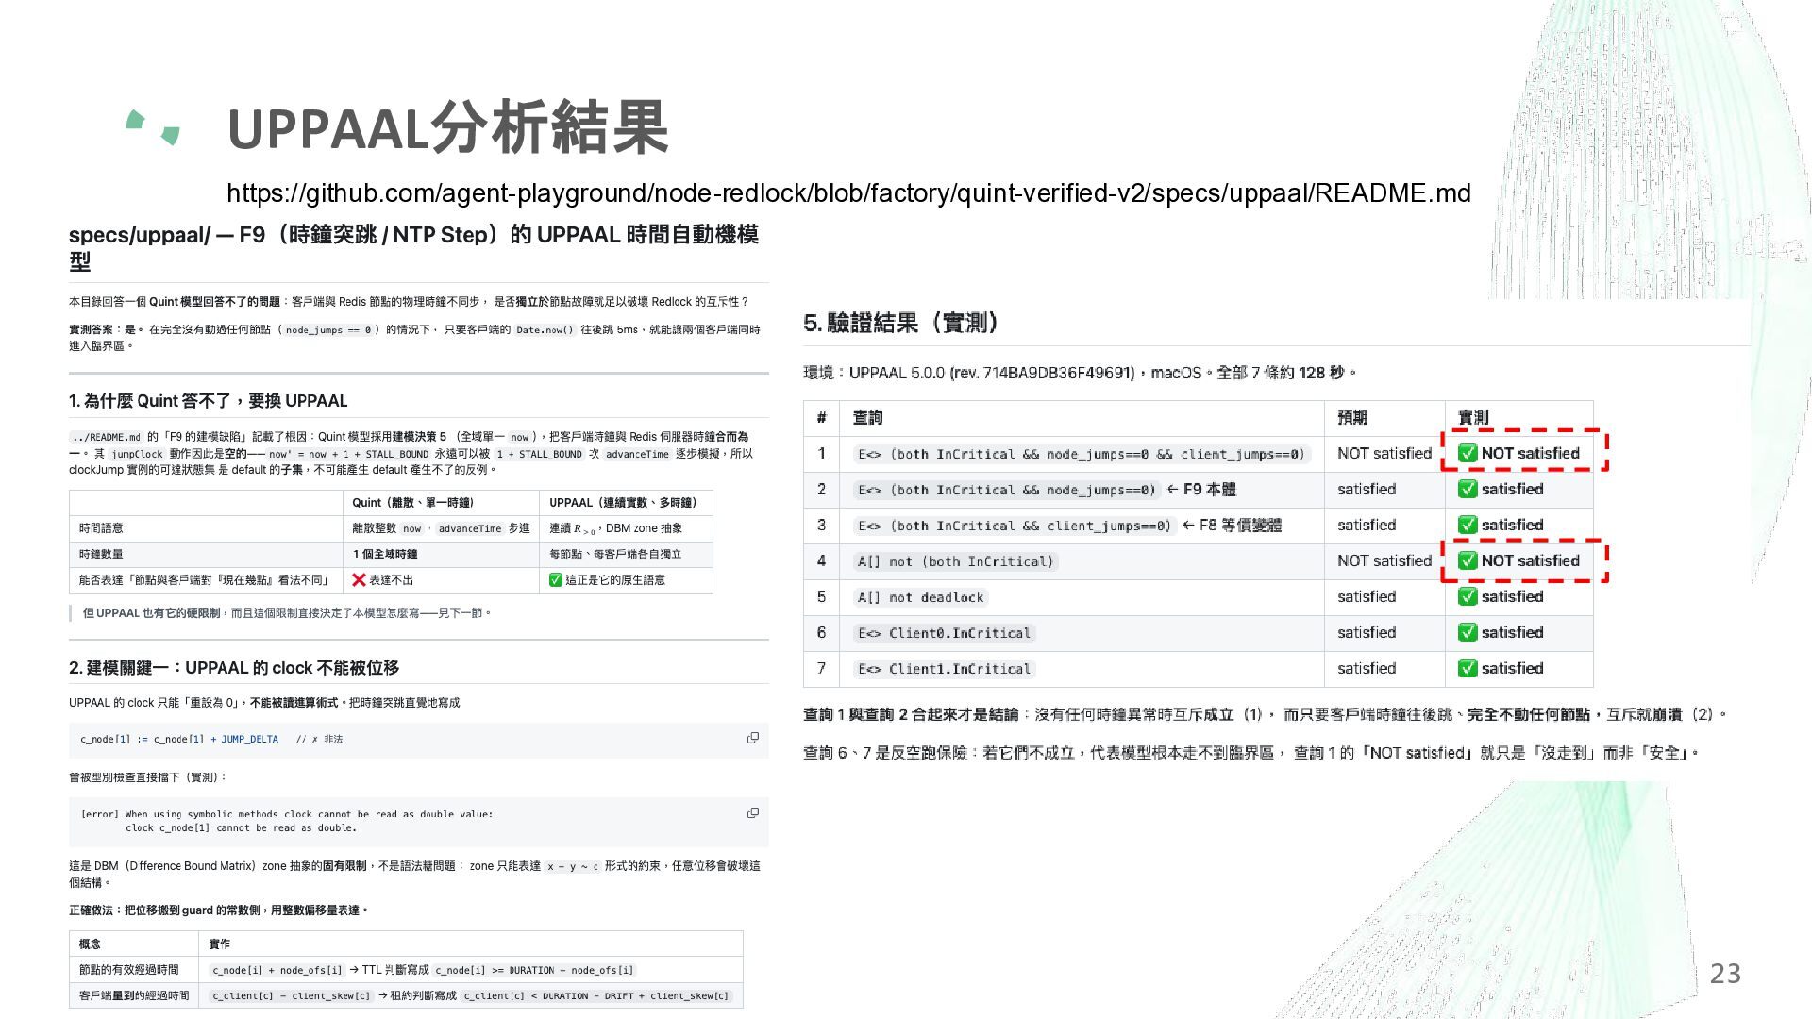
Task: Click the green check in query 4 result
Action: click(x=1468, y=560)
